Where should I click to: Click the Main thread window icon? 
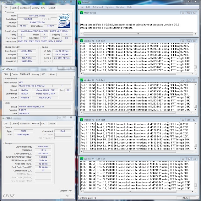click(x=82, y=13)
